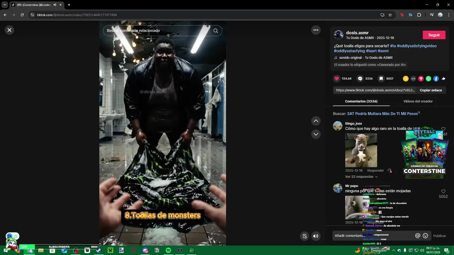Expand Ver 22 respuestas under Bingo_joss
The width and height of the screenshot is (454, 255).
tap(361, 177)
